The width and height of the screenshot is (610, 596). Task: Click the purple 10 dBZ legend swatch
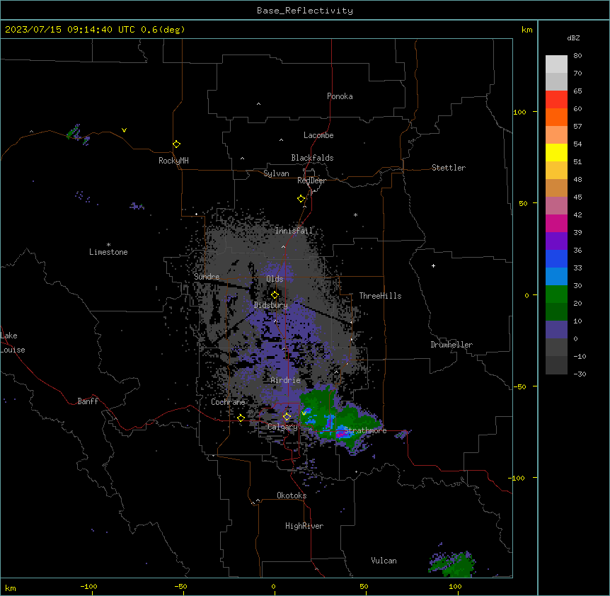click(556, 330)
